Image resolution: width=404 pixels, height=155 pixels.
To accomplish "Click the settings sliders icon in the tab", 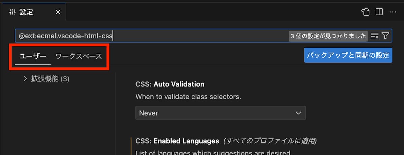I will pyautogui.click(x=12, y=12).
